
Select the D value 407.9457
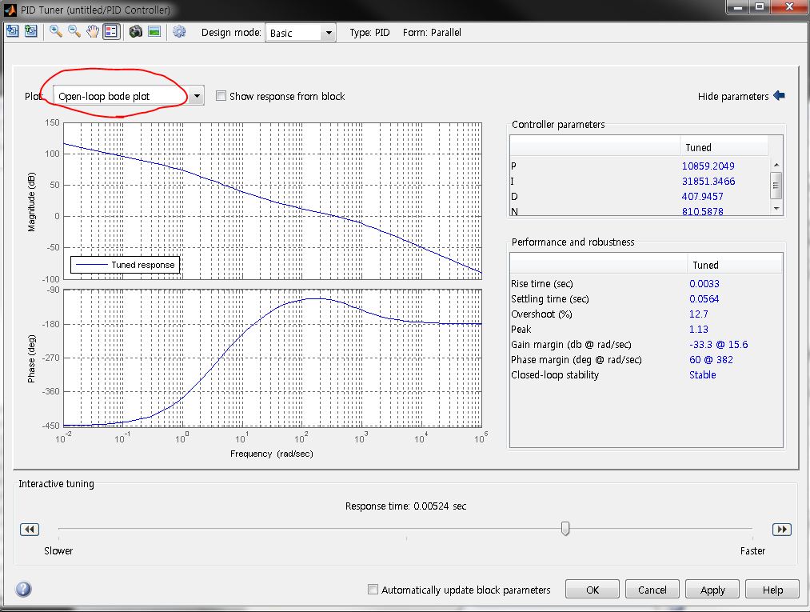point(703,197)
